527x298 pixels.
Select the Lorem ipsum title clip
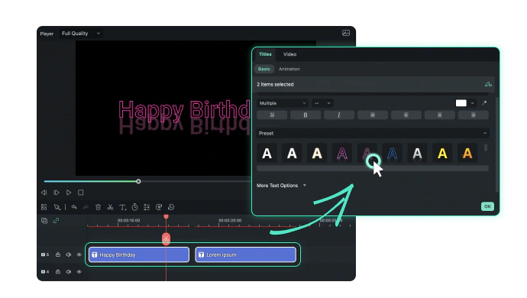[x=246, y=254]
